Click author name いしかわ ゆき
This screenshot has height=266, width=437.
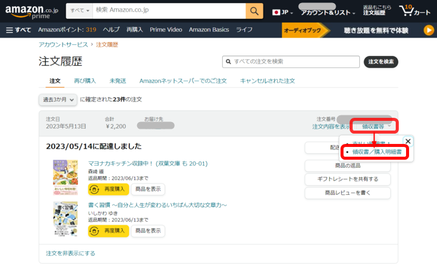pyautogui.click(x=103, y=213)
